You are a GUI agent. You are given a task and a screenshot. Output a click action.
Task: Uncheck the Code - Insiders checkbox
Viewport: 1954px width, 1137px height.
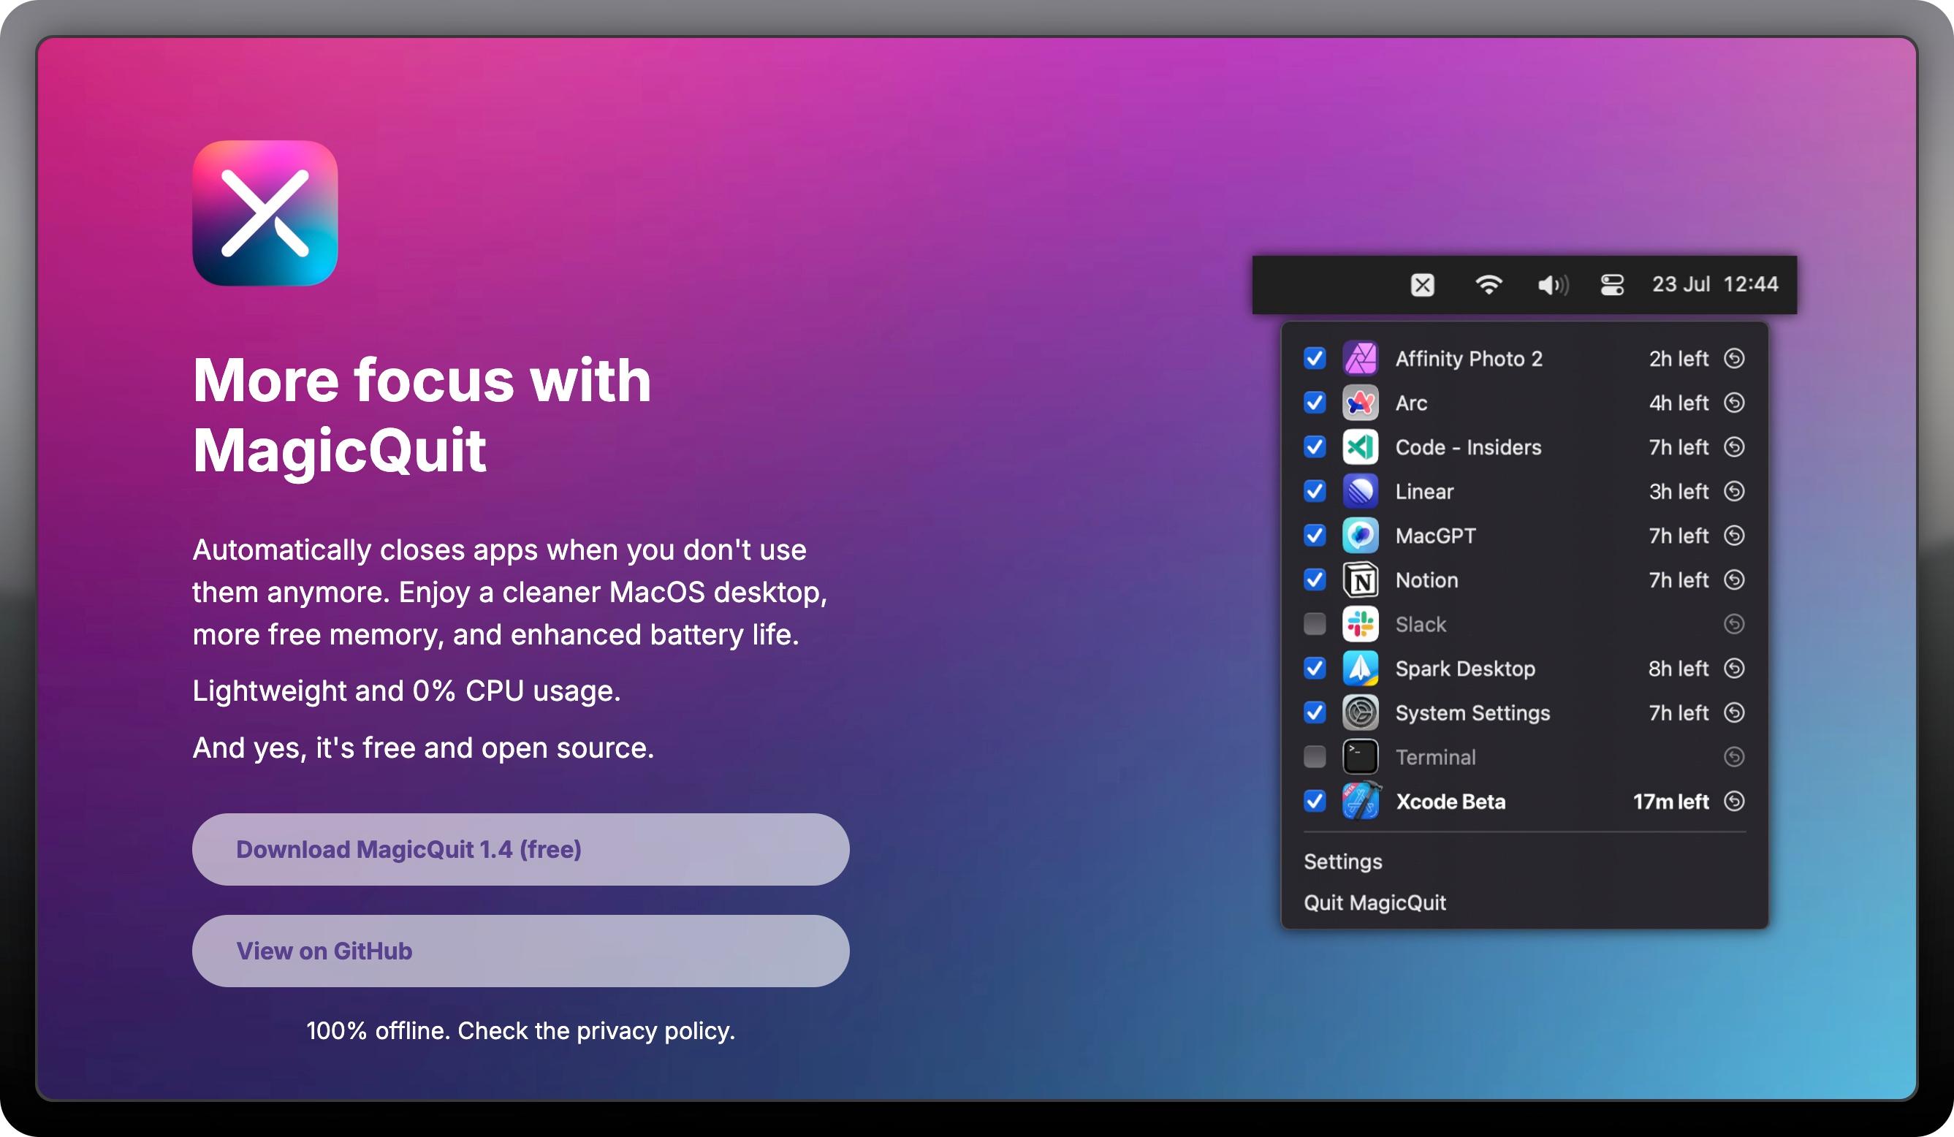click(1315, 446)
